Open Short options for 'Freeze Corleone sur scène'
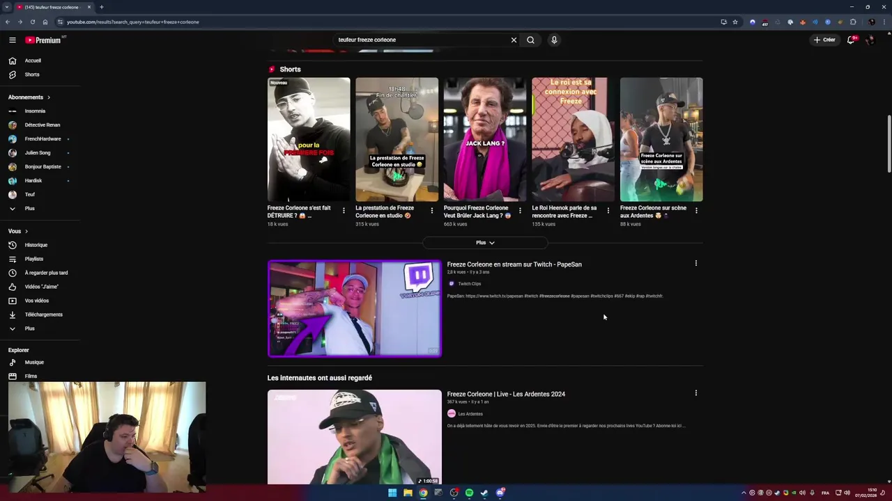Screen dimensions: 892x501 coord(696,211)
